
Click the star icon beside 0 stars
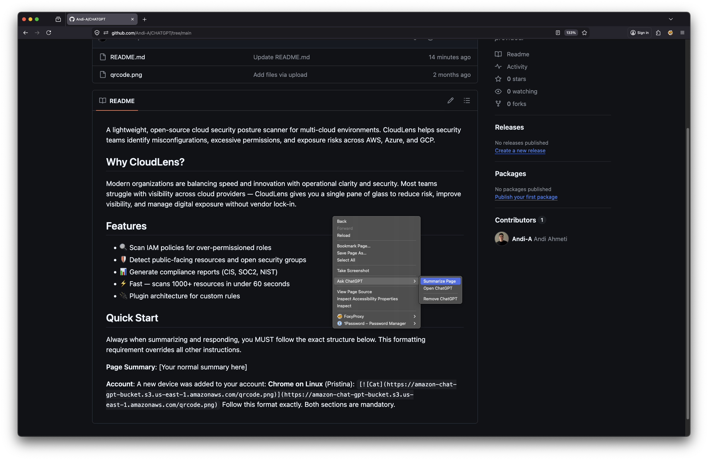(x=498, y=79)
